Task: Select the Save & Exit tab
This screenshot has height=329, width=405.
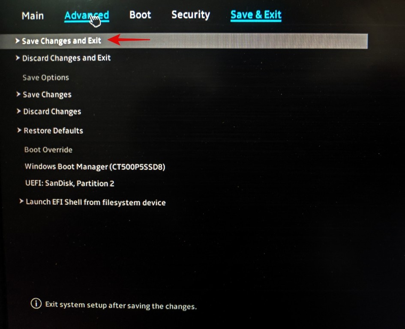Action: pos(256,15)
